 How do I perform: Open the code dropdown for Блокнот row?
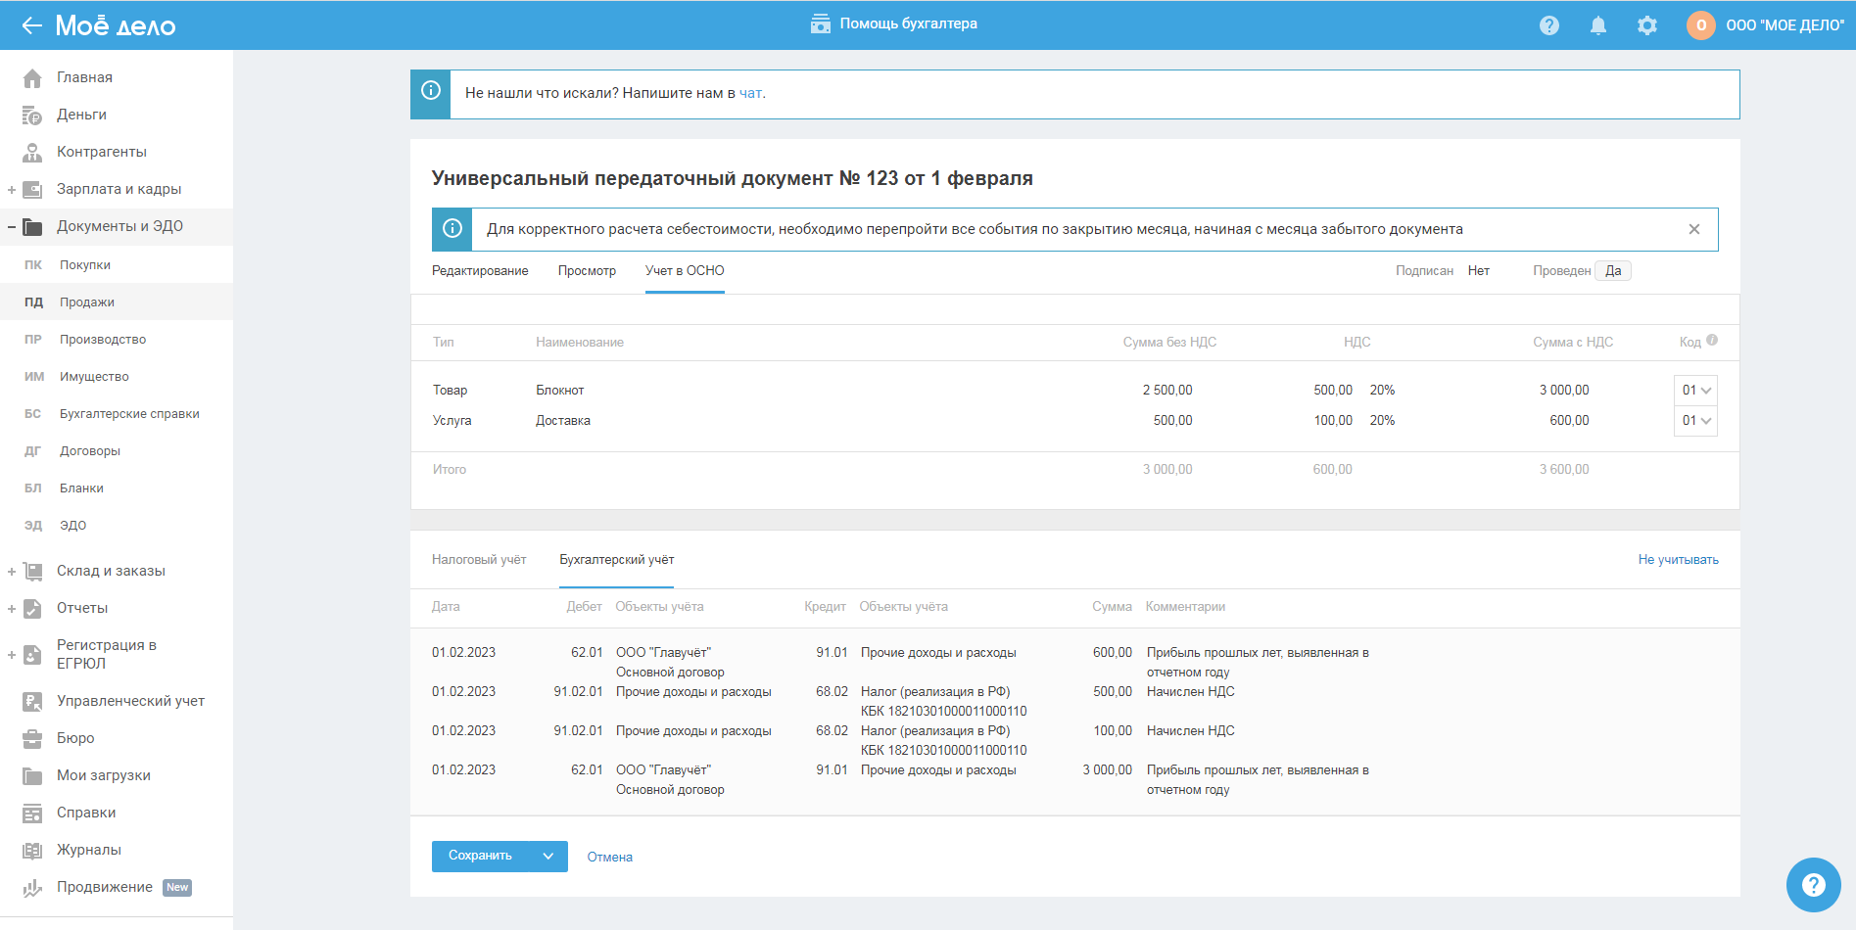pyautogui.click(x=1695, y=391)
